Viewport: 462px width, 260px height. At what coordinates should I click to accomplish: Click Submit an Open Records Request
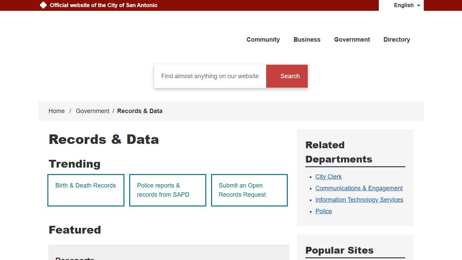click(x=242, y=190)
